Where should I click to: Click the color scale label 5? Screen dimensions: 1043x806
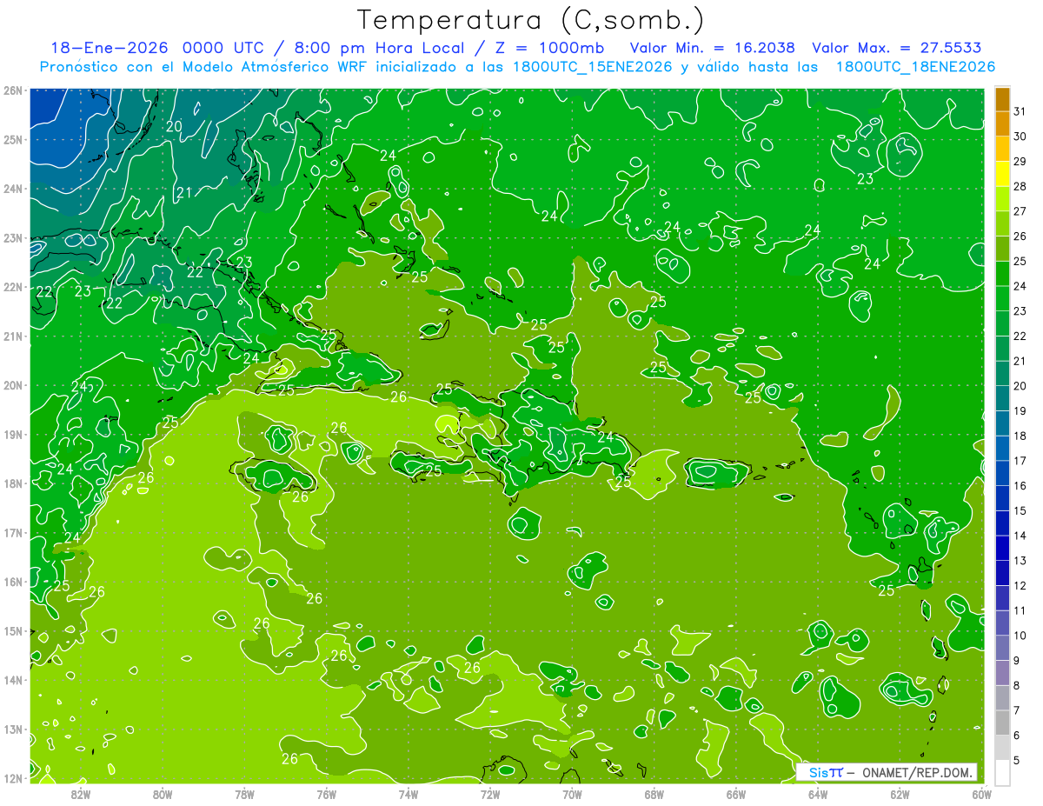(x=1018, y=761)
